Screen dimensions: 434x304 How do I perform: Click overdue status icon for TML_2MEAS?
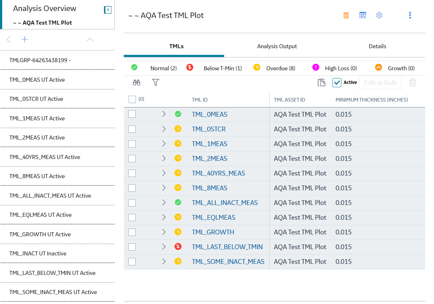178,158
